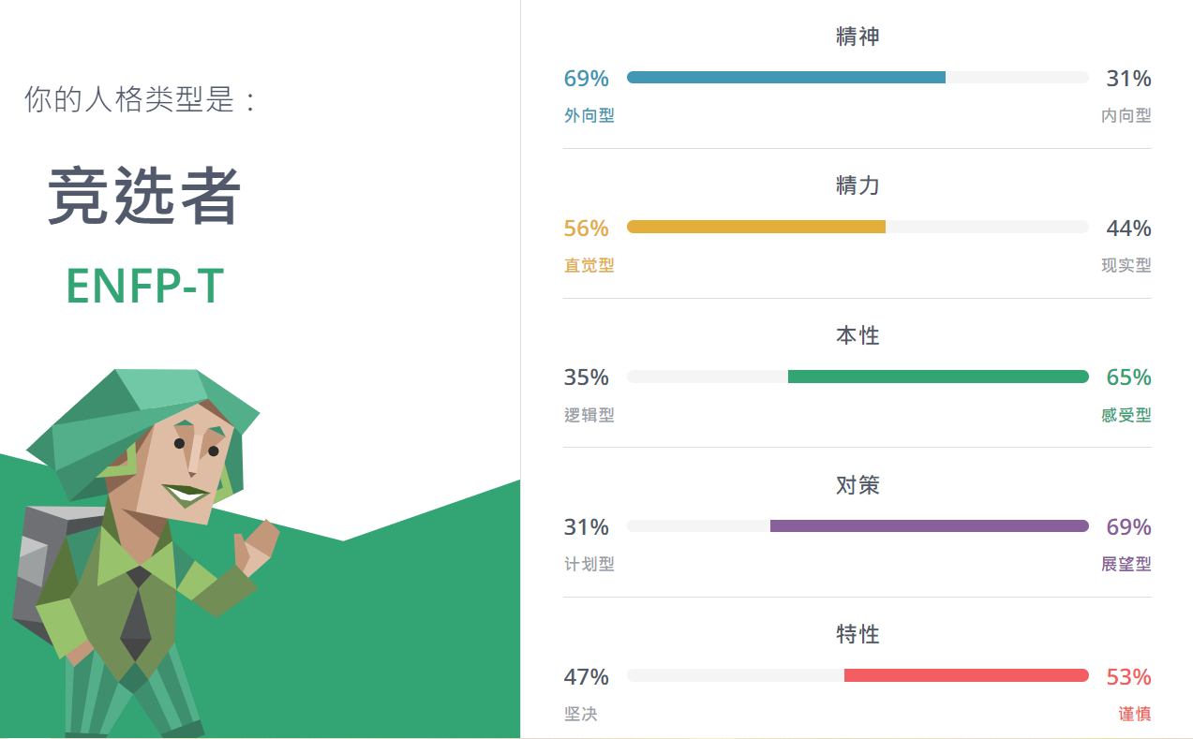Select the 内向型 label

point(1126,116)
